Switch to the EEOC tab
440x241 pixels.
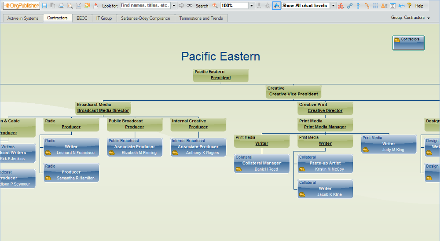(82, 18)
